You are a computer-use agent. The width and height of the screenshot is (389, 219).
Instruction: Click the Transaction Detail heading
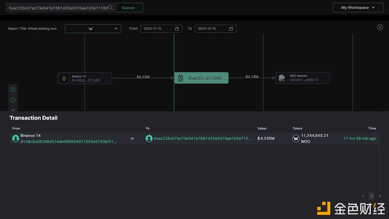(x=34, y=118)
